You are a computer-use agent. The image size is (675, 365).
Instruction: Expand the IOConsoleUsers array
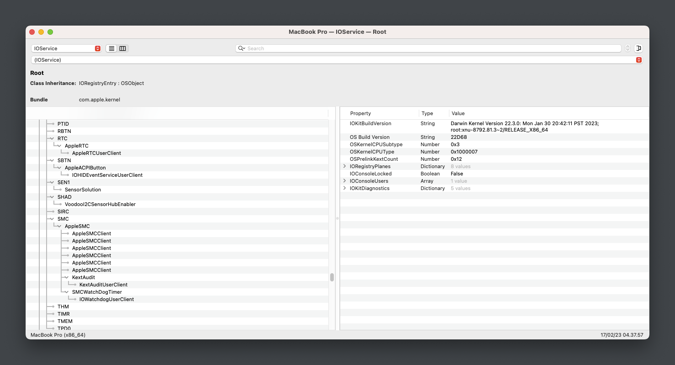[x=345, y=181]
